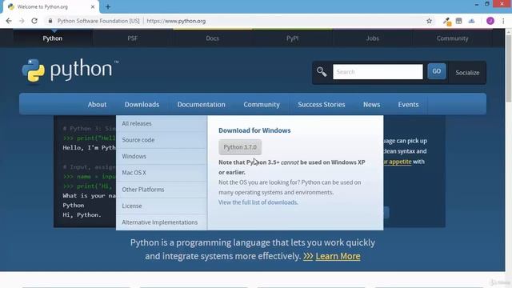Open the Success Stories menu
512x288 pixels.
(322, 105)
